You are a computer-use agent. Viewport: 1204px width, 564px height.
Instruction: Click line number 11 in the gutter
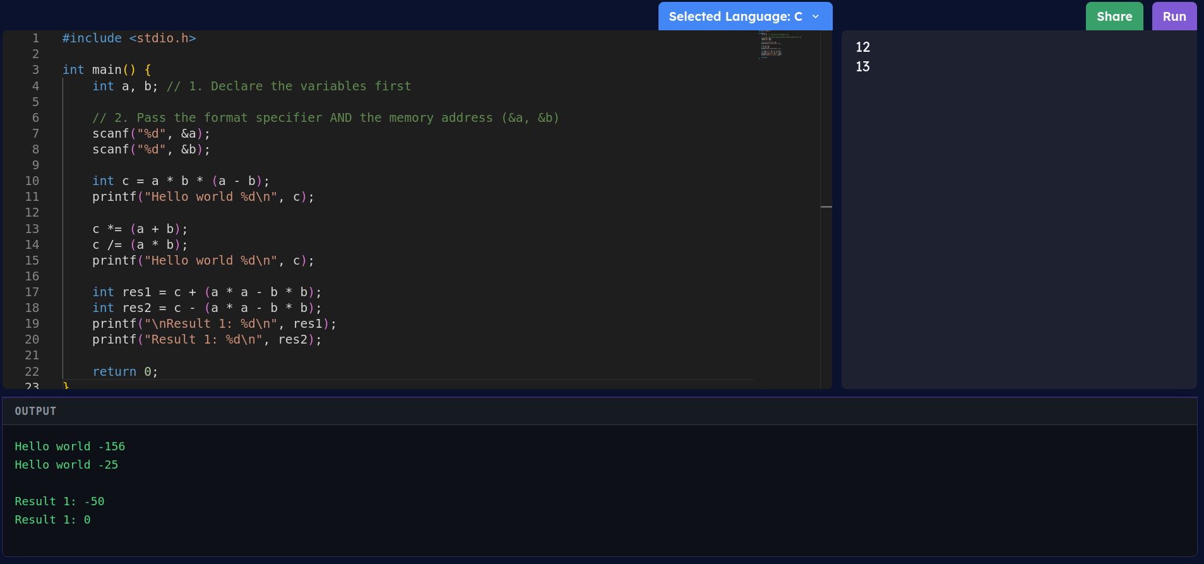[x=32, y=196]
